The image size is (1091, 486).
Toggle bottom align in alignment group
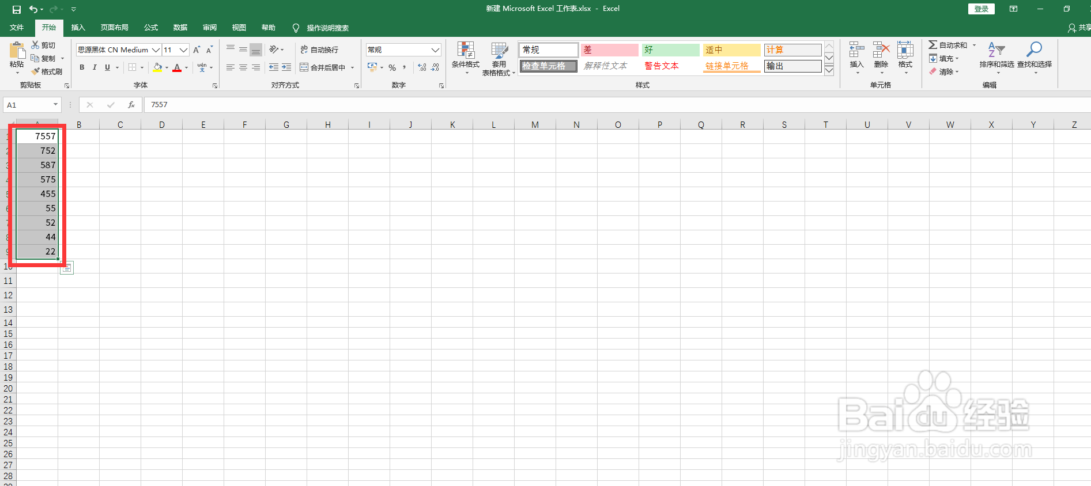pyautogui.click(x=256, y=50)
